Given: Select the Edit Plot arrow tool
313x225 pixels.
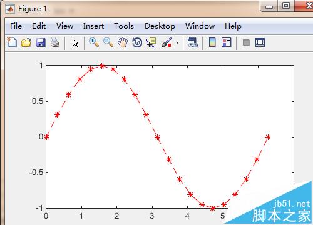Looking at the screenshot, I should pyautogui.click(x=75, y=43).
